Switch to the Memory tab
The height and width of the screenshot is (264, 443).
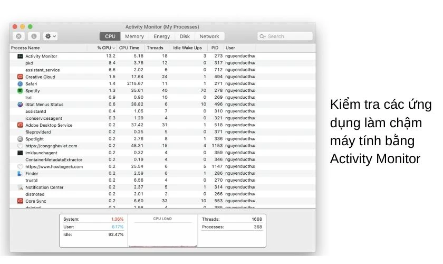(x=134, y=36)
